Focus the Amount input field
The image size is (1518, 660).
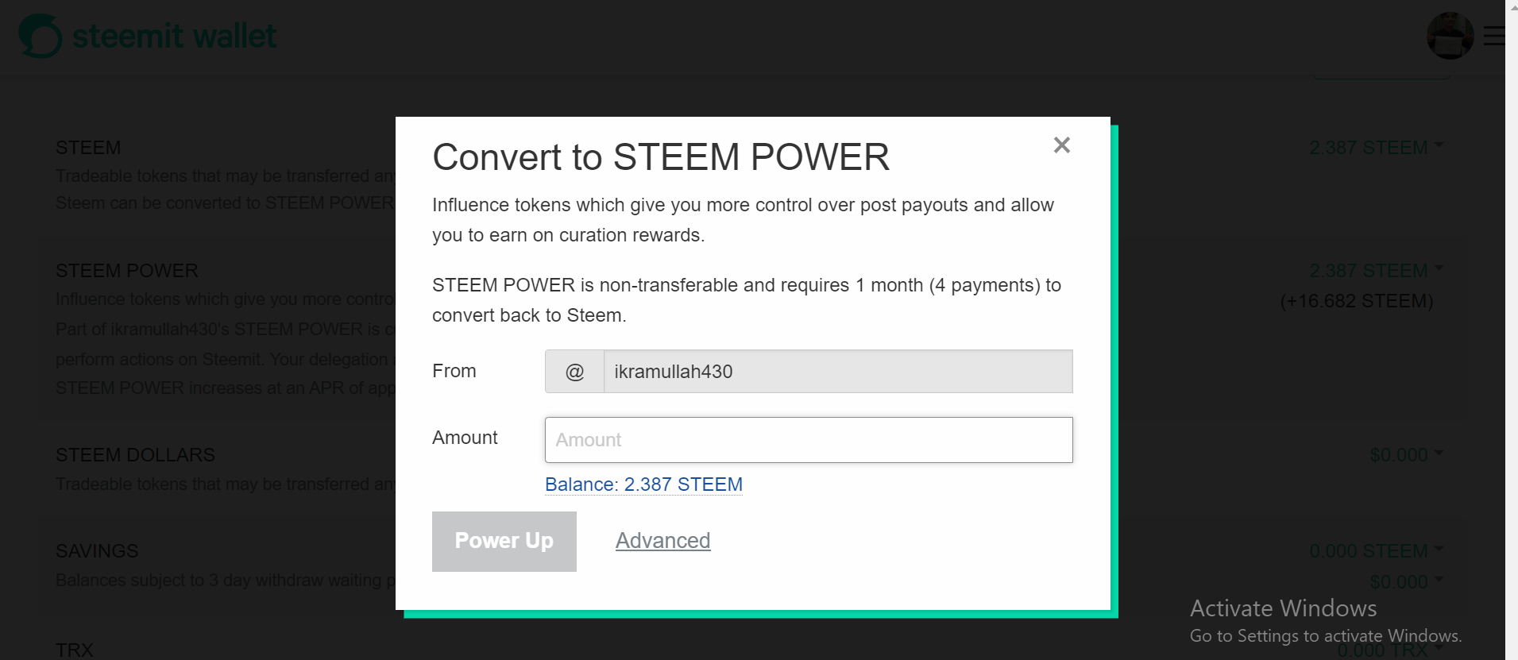coord(809,440)
